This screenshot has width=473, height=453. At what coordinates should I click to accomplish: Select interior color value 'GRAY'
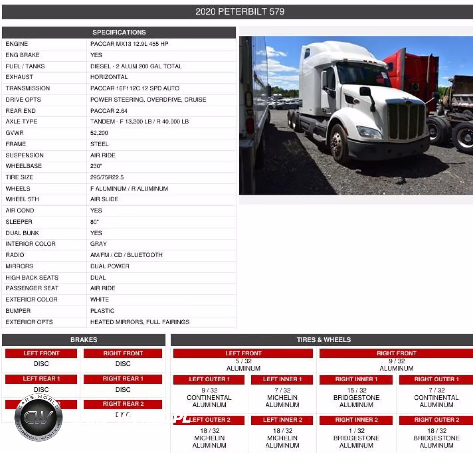point(98,244)
